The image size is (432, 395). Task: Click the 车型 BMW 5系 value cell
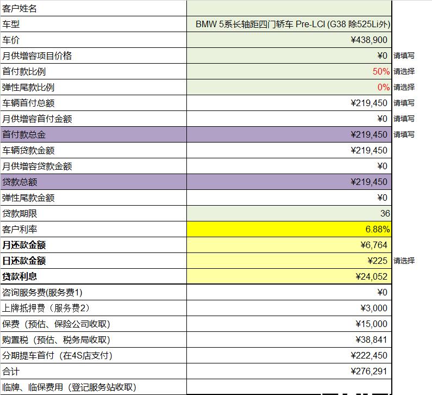pyautogui.click(x=289, y=24)
